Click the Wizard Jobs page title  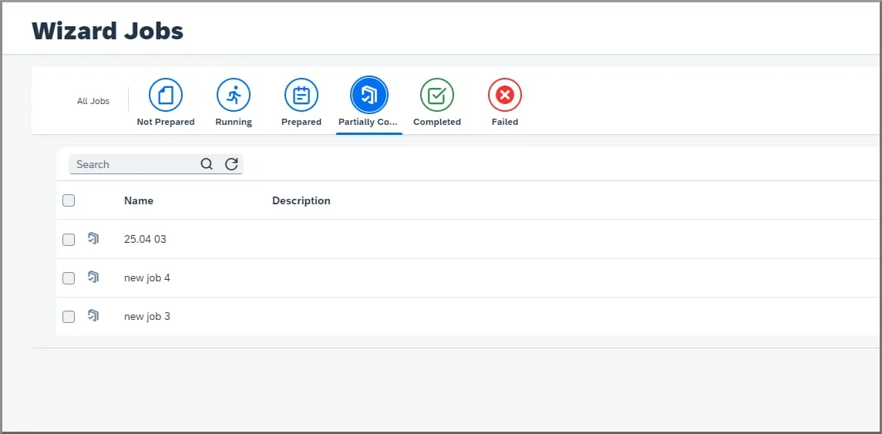[x=107, y=30]
